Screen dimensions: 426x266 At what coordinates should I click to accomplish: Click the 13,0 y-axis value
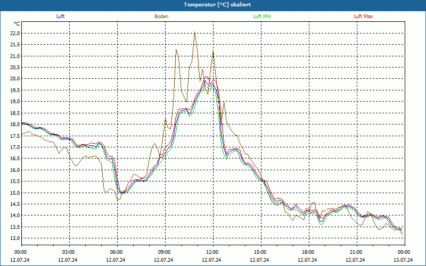point(15,238)
